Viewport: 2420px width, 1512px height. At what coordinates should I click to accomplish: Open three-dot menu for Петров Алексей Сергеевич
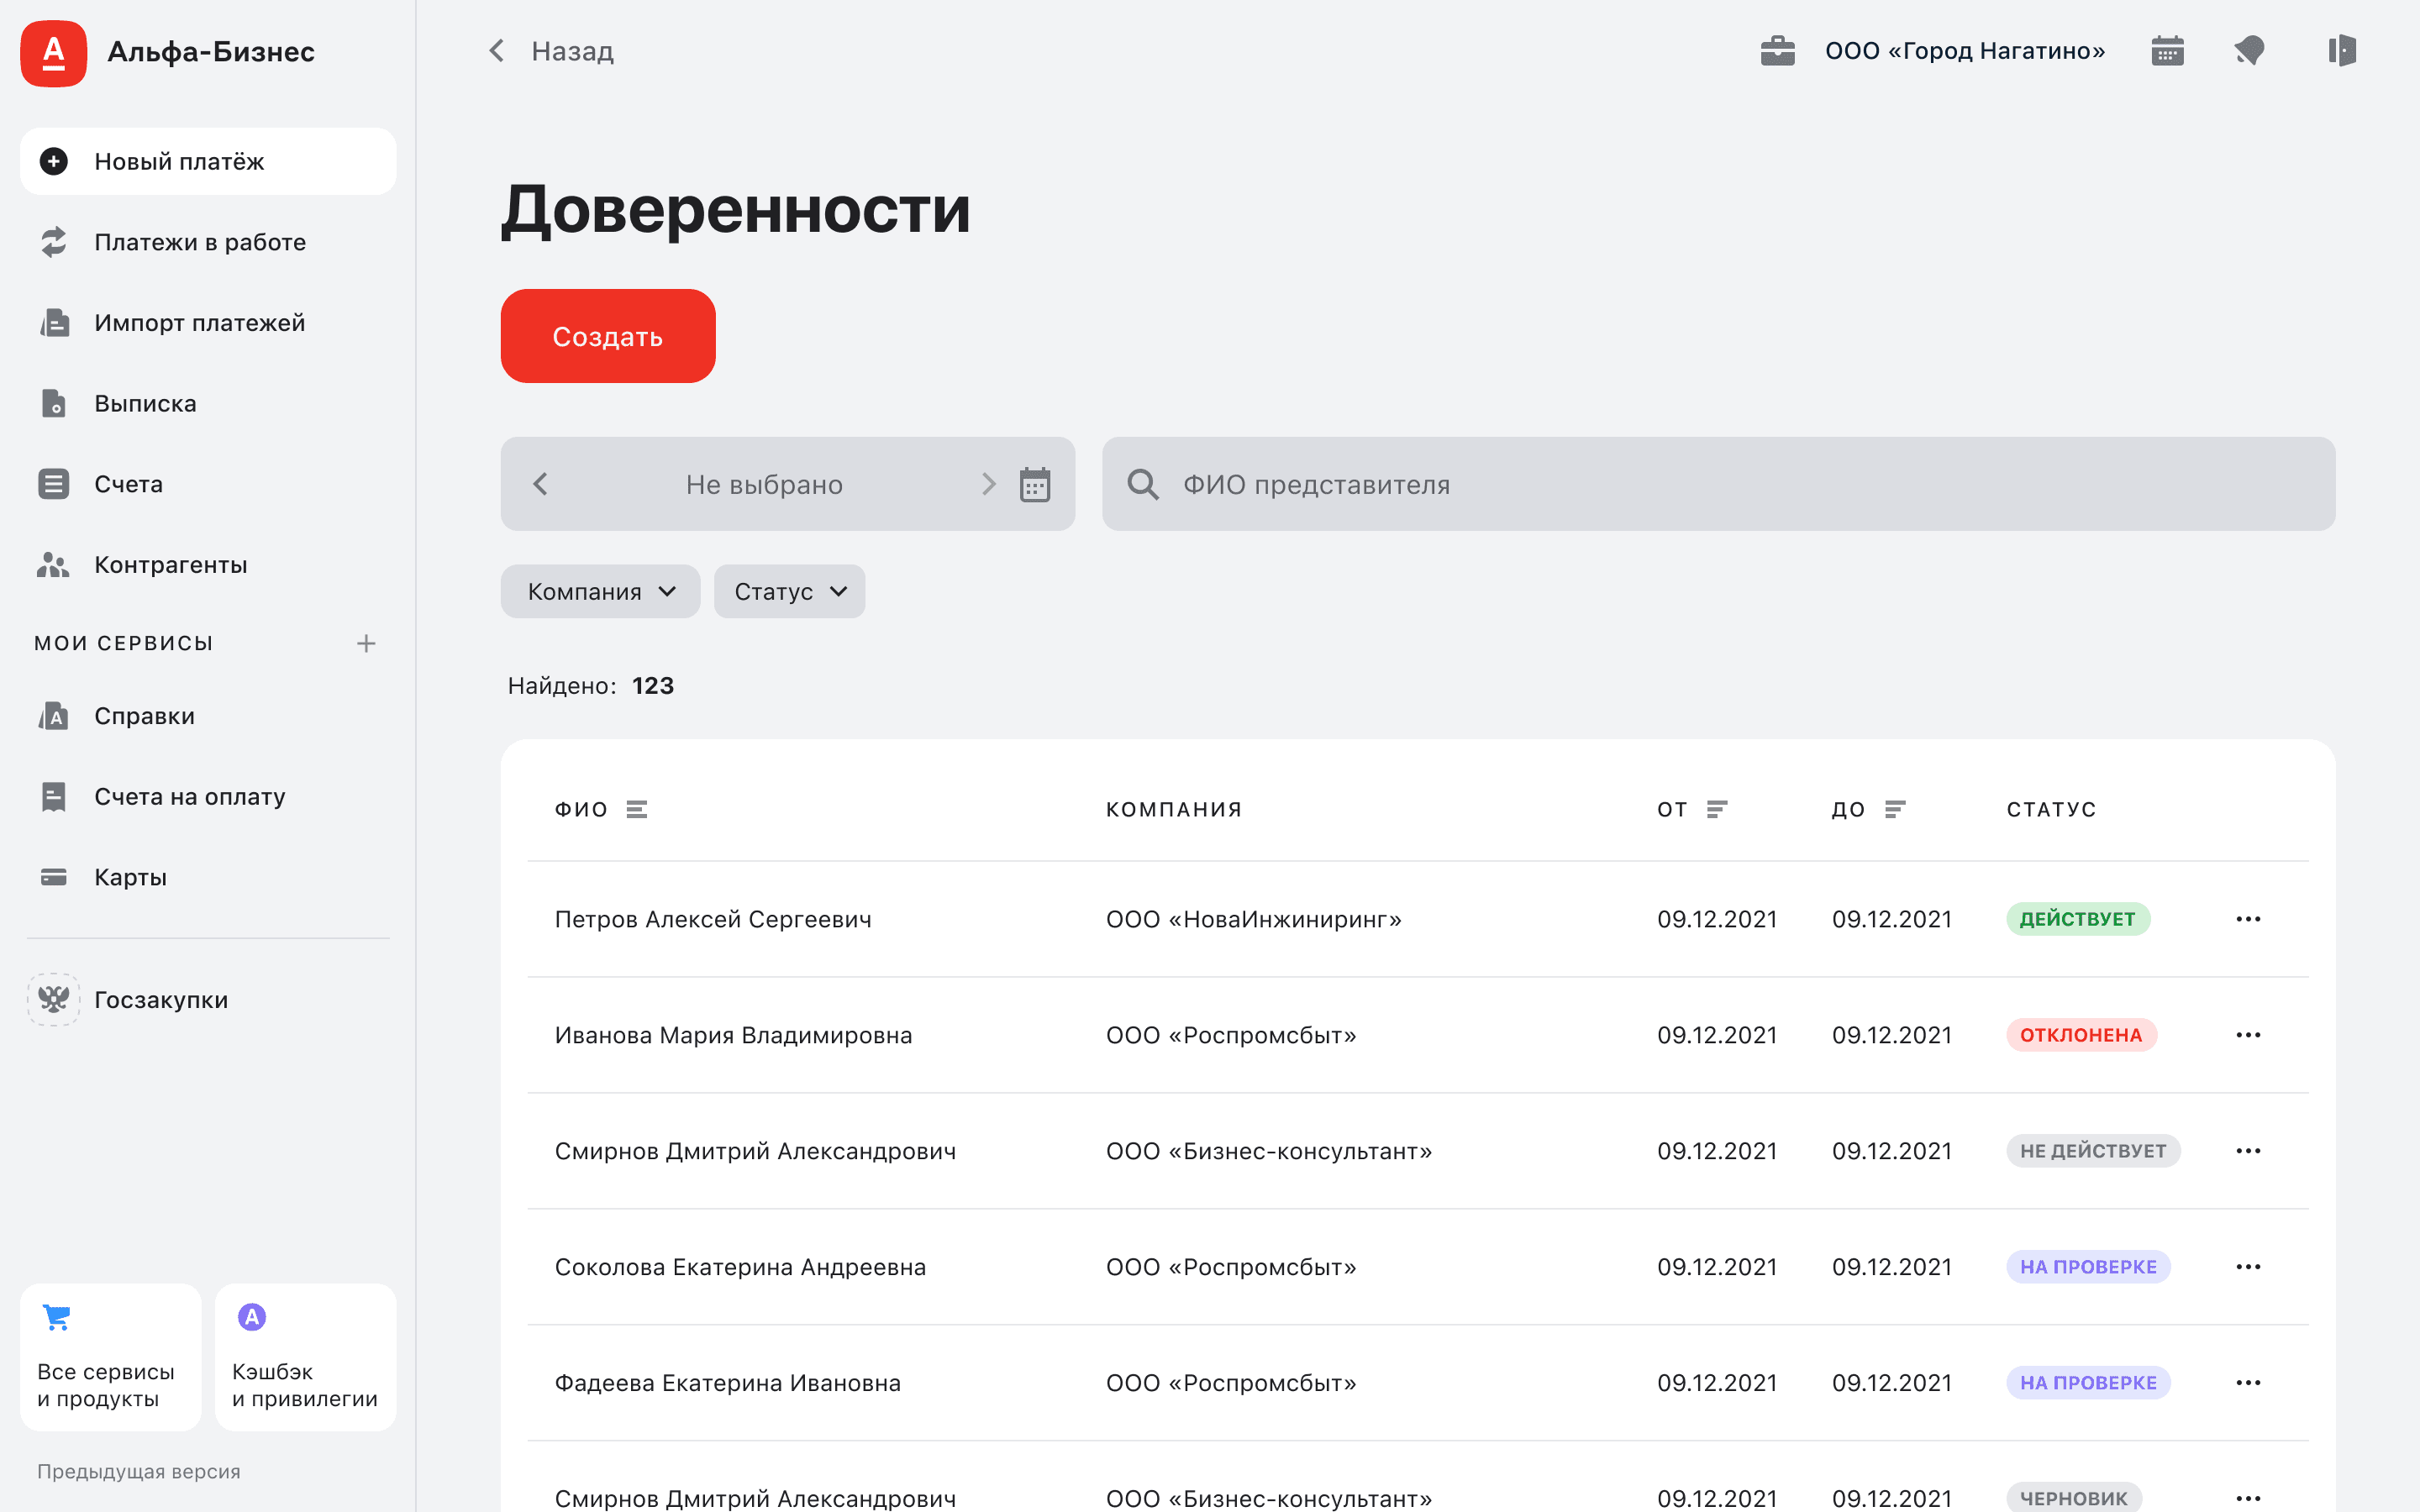(x=2248, y=919)
